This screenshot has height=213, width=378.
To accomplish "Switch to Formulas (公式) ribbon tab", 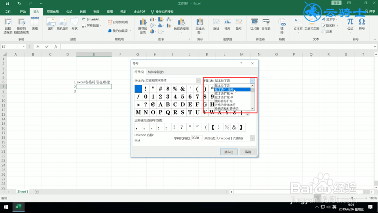I will (x=69, y=12).
